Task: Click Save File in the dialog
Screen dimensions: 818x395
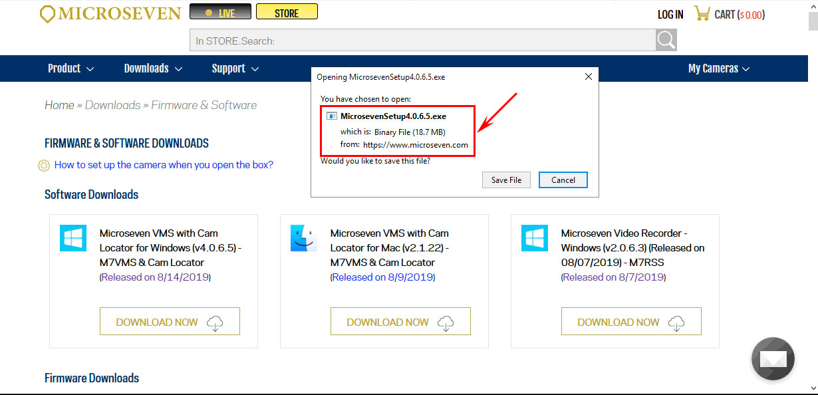Action: [506, 180]
